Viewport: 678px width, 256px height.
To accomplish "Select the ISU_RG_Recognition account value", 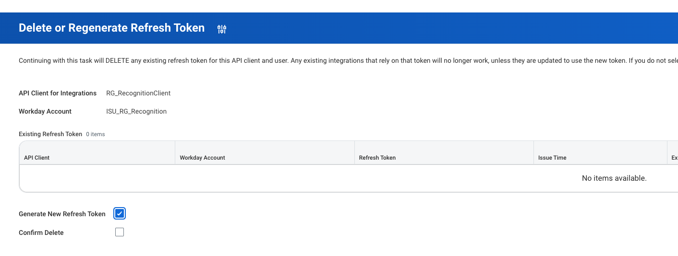I will (x=136, y=111).
